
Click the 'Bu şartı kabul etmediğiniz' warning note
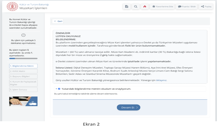[86, 94]
